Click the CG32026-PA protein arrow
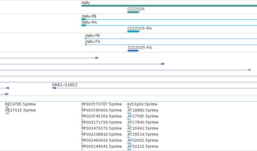 point(133,51)
